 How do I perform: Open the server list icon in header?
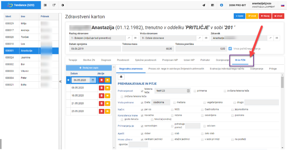pos(213,5)
